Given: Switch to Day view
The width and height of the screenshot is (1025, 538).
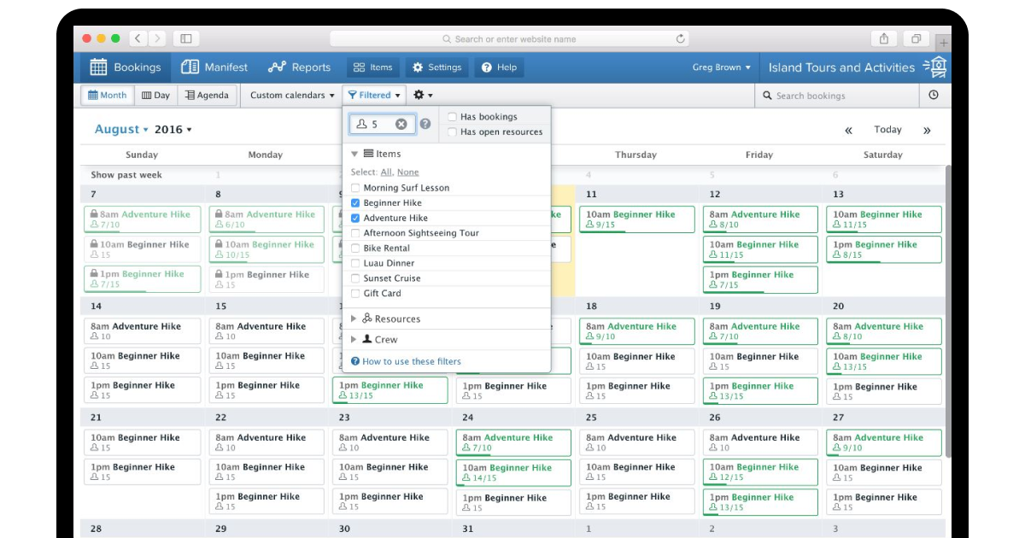Looking at the screenshot, I should pos(155,96).
